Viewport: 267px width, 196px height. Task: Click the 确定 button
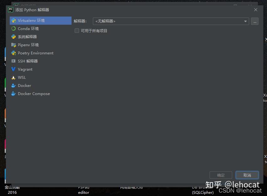coord(221,175)
